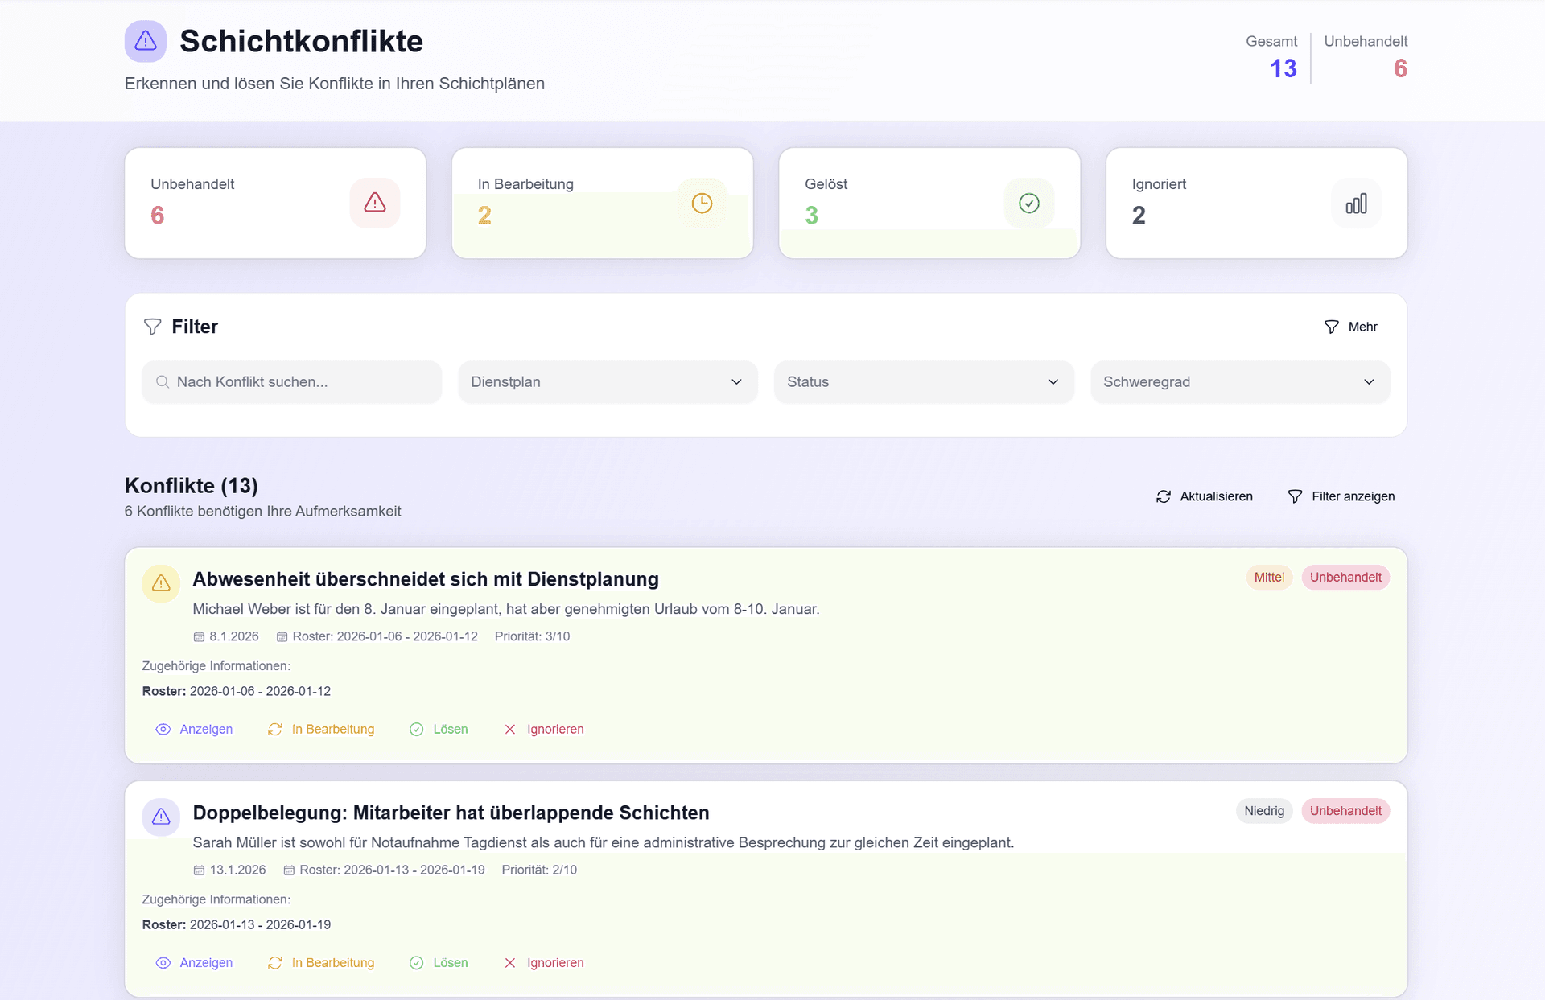Open the Mehr filter options
1545x1000 pixels.
pos(1351,327)
